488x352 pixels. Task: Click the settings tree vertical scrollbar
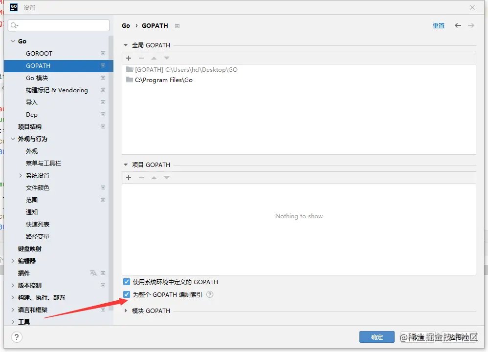coord(111,174)
